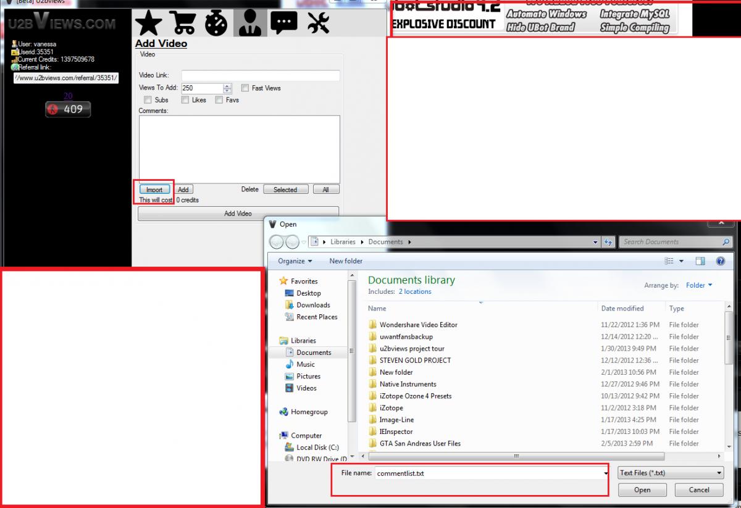Click the search magnifier in Search Documents
Image resolution: width=741 pixels, height=508 pixels.
(726, 242)
